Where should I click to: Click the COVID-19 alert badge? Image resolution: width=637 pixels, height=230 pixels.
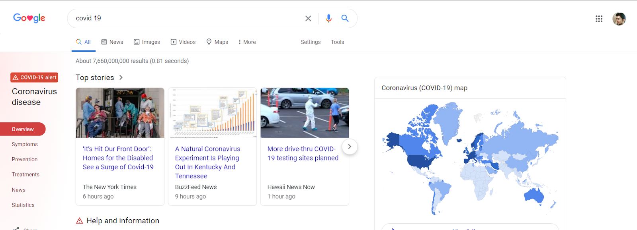[x=34, y=77]
